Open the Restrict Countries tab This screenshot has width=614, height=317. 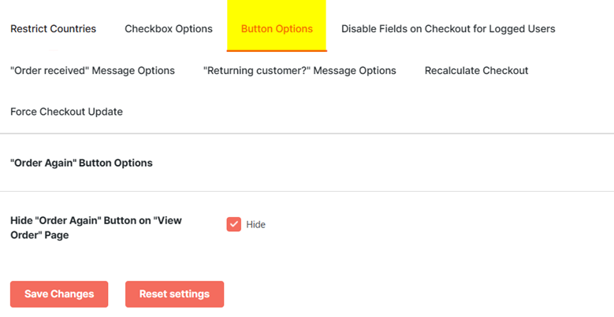(54, 29)
